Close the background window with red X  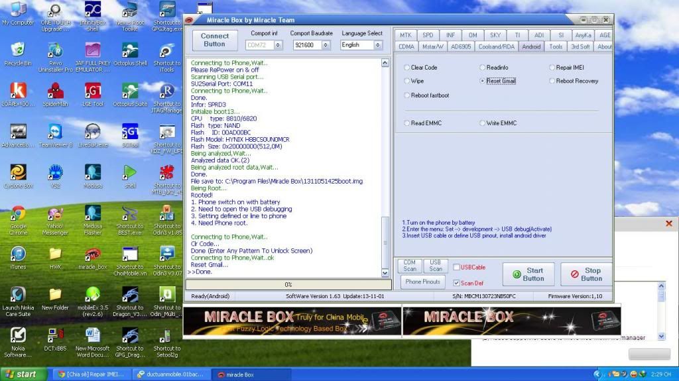click(x=669, y=224)
